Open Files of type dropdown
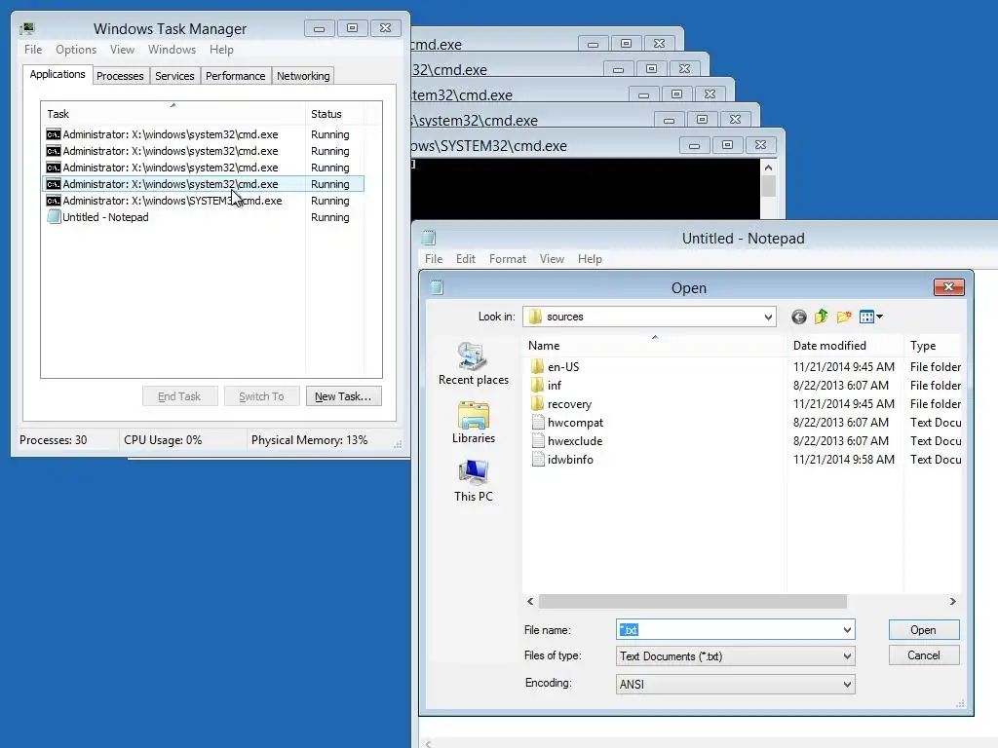This screenshot has width=998, height=748. [x=735, y=655]
